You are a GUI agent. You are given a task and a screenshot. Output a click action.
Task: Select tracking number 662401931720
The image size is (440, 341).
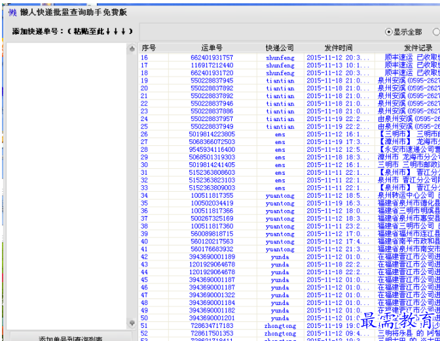pyautogui.click(x=212, y=73)
